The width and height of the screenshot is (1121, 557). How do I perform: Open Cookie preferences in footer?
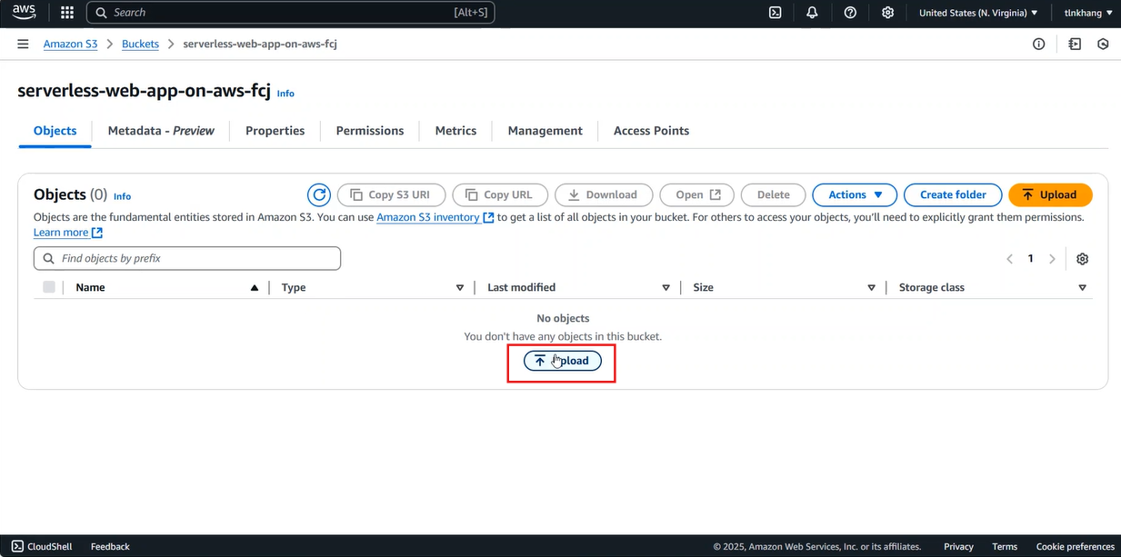click(x=1076, y=546)
